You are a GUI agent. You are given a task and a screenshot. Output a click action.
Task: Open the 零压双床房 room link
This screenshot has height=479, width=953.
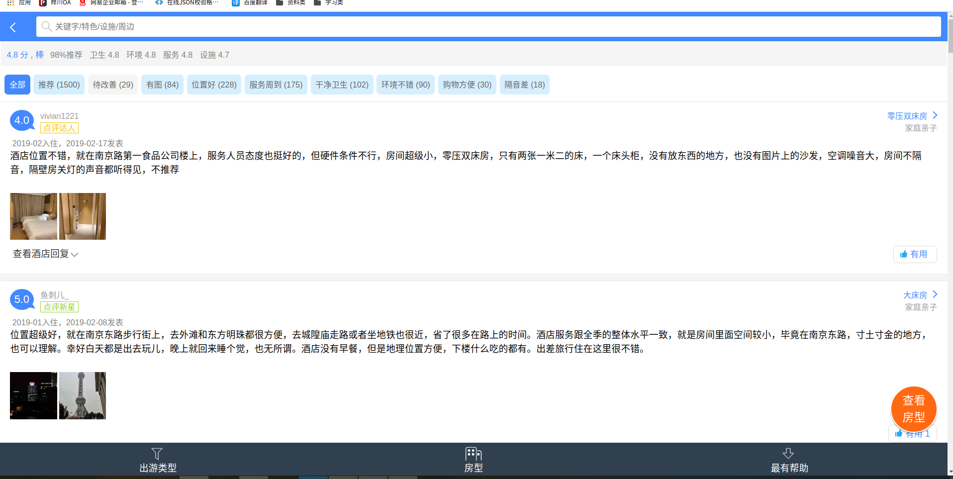point(907,116)
